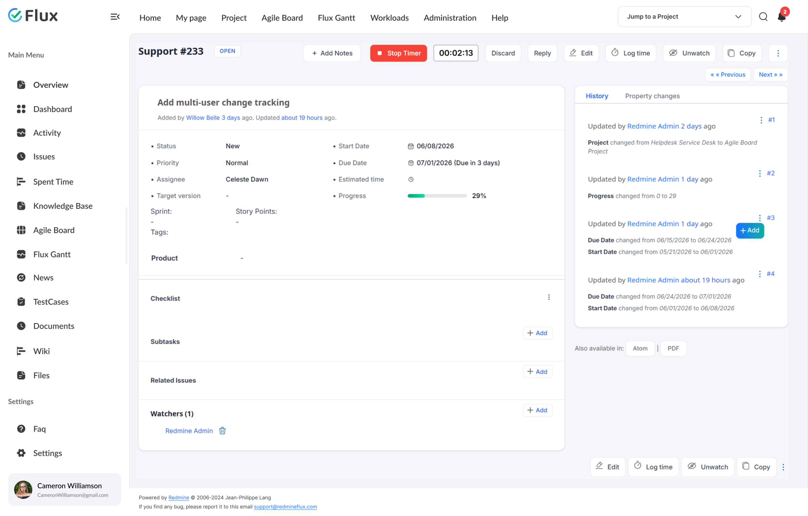The height and width of the screenshot is (516, 808).
Task: Go to Home in the top navigation
Action: [150, 17]
